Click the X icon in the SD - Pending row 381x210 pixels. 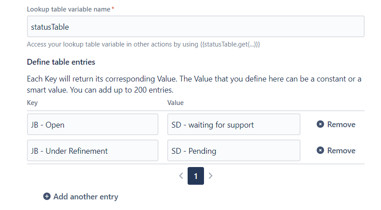point(320,151)
